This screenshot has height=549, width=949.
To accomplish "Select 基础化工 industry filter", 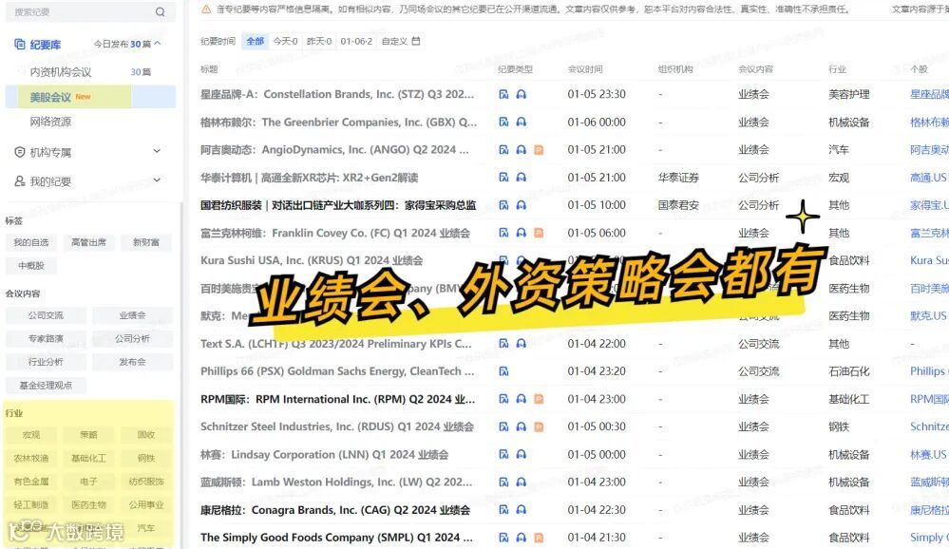I will point(88,458).
